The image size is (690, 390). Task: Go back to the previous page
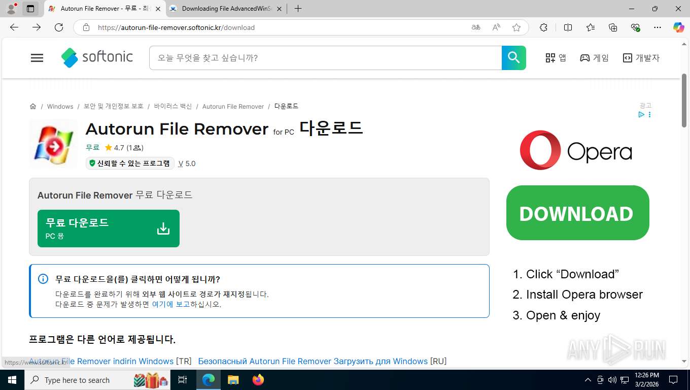click(14, 27)
